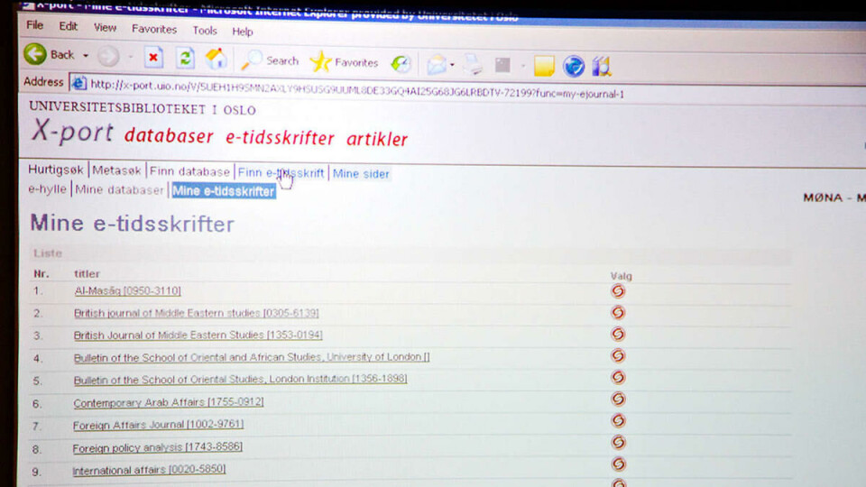
Task: Refresh the page using green arrows icon
Action: click(186, 58)
